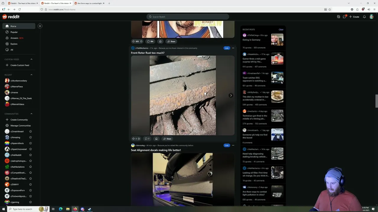
Task: Open File Explorer from the taskbar
Action: point(68,209)
